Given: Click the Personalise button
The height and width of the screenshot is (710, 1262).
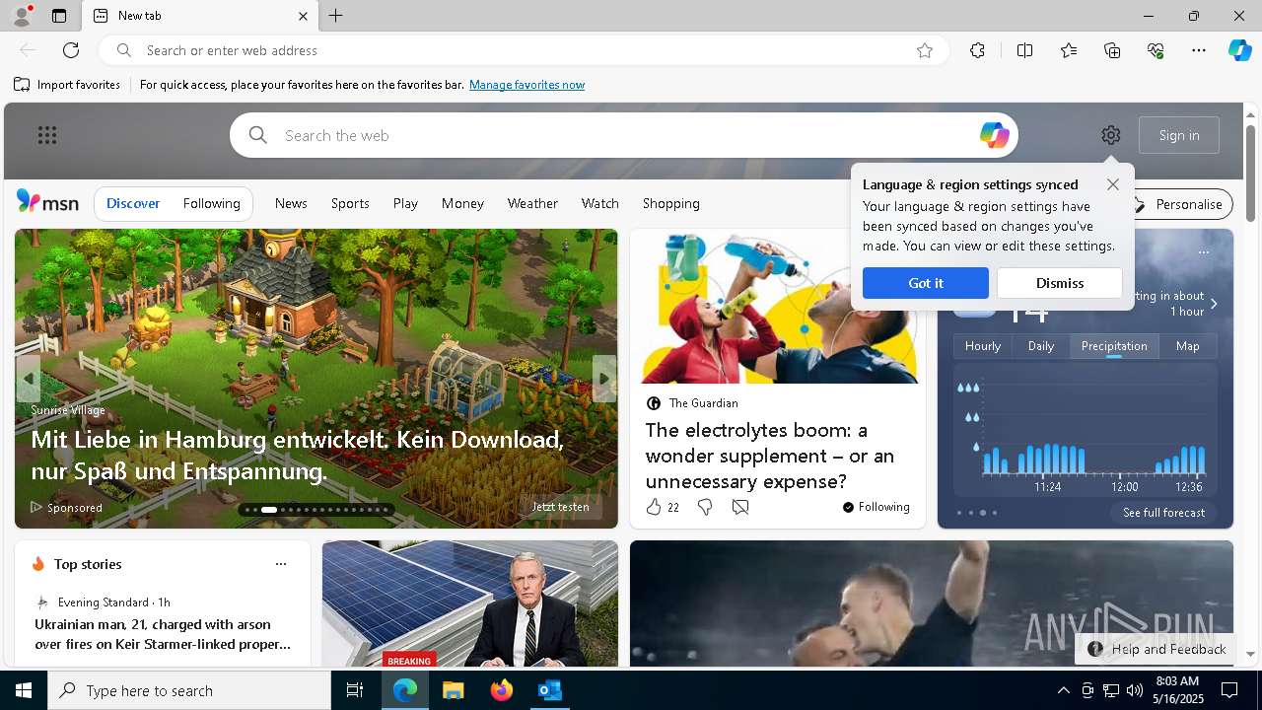Looking at the screenshot, I should (1181, 204).
